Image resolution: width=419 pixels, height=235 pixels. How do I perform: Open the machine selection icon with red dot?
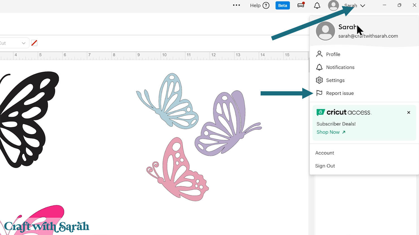click(x=301, y=5)
